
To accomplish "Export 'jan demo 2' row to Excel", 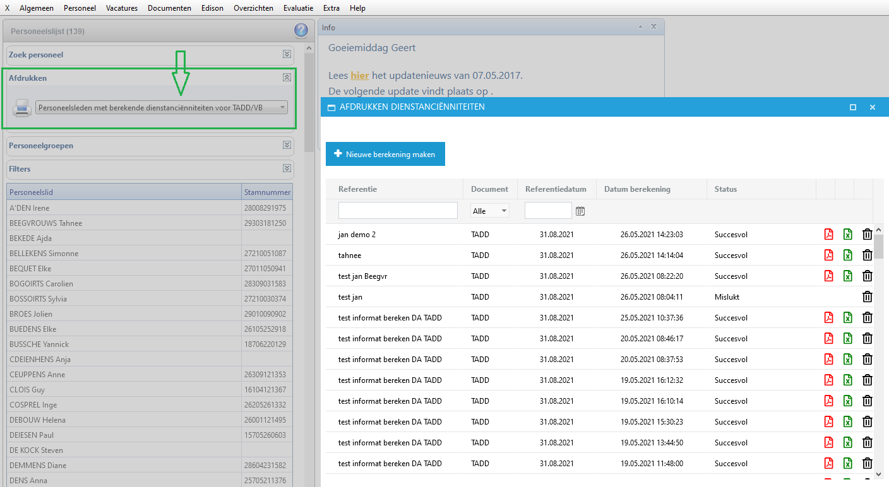I will click(x=848, y=235).
